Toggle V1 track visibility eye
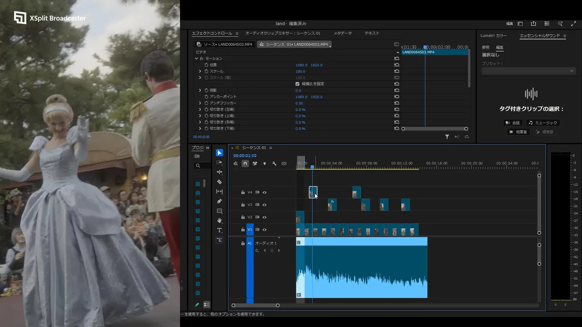This screenshot has width=582, height=327. click(x=264, y=230)
